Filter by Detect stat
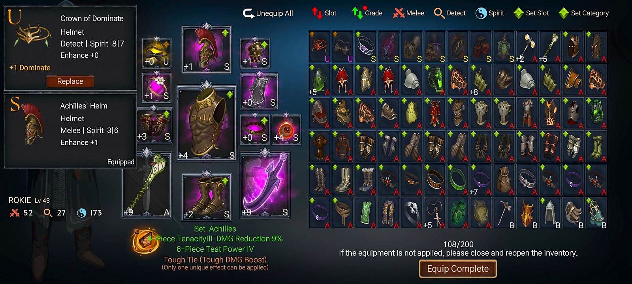The width and height of the screenshot is (632, 284). coord(450,13)
